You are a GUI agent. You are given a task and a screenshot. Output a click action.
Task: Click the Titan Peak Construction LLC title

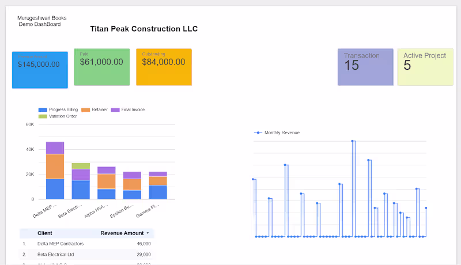tap(143, 29)
